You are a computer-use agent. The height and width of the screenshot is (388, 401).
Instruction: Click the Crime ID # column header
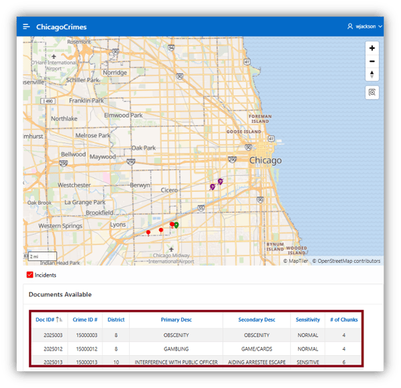(x=85, y=320)
